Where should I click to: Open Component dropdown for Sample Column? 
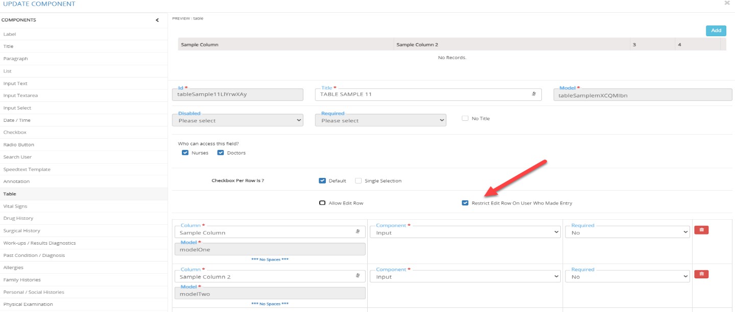coord(465,232)
